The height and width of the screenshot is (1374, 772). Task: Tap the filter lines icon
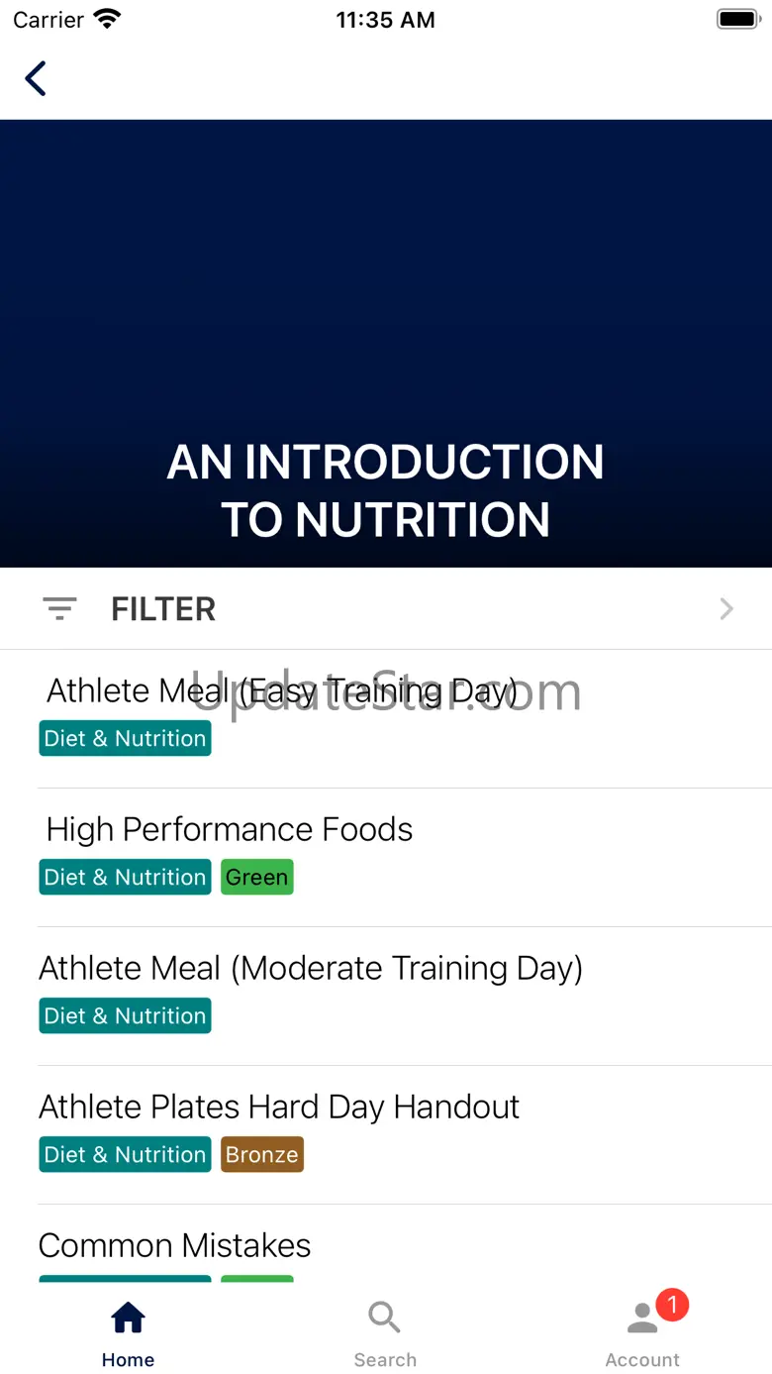point(59,609)
